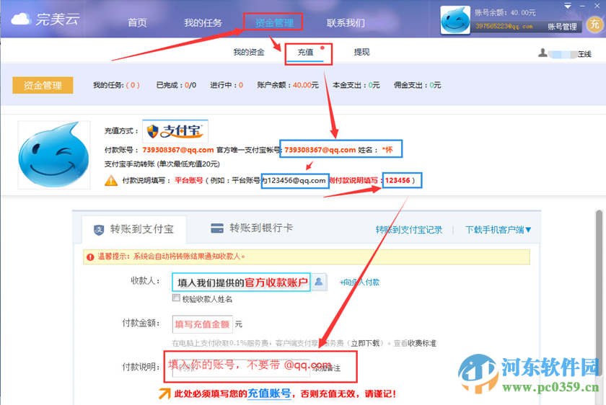Click the 收款人 input field
Viewport: 606px width, 405px height.
tap(241, 282)
